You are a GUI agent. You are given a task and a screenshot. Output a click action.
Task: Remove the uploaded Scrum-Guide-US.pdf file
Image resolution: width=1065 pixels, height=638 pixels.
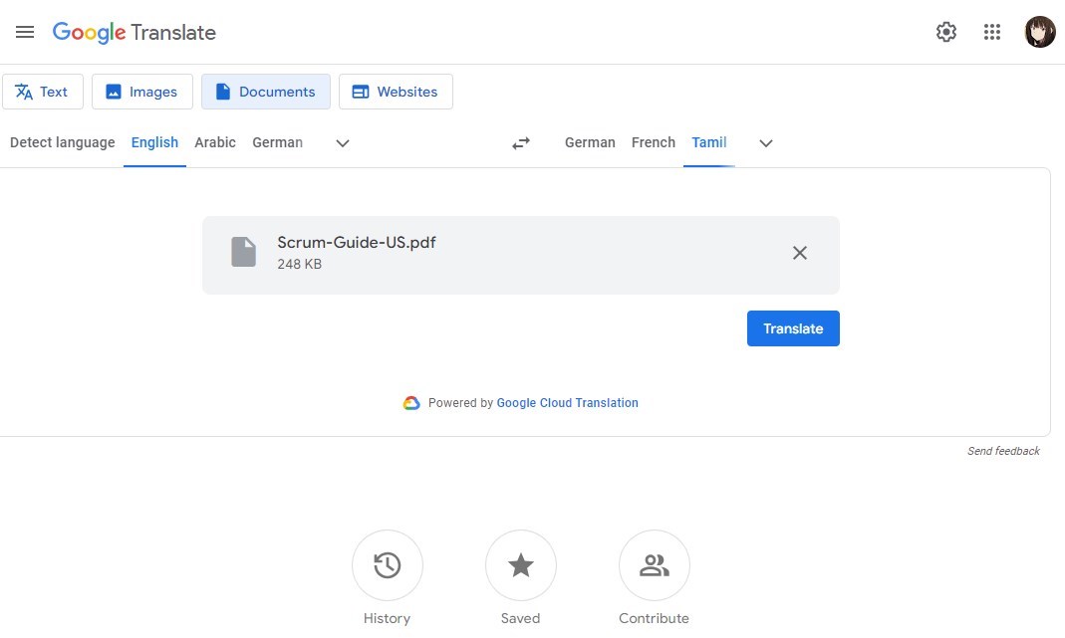[800, 253]
